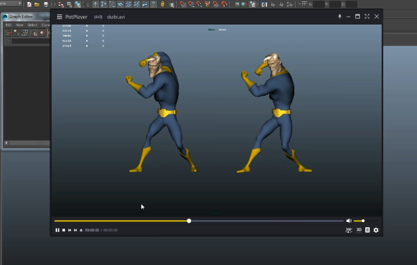Start IPR render icon
The height and width of the screenshot is (265, 417).
tap(281, 4)
